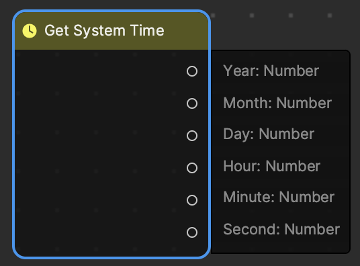The image size is (360, 266).
Task: Select the Day output port circle
Action: point(192,136)
